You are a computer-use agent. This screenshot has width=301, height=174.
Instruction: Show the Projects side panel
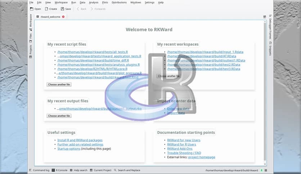[x=31, y=51]
